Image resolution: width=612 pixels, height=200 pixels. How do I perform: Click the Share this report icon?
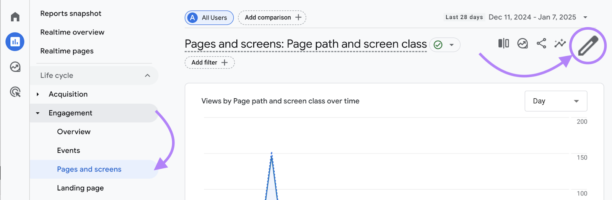pos(541,43)
